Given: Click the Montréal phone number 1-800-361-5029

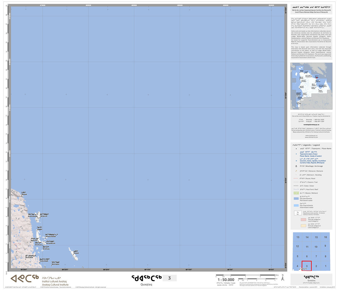Looking at the screenshot, I should click(319, 120).
